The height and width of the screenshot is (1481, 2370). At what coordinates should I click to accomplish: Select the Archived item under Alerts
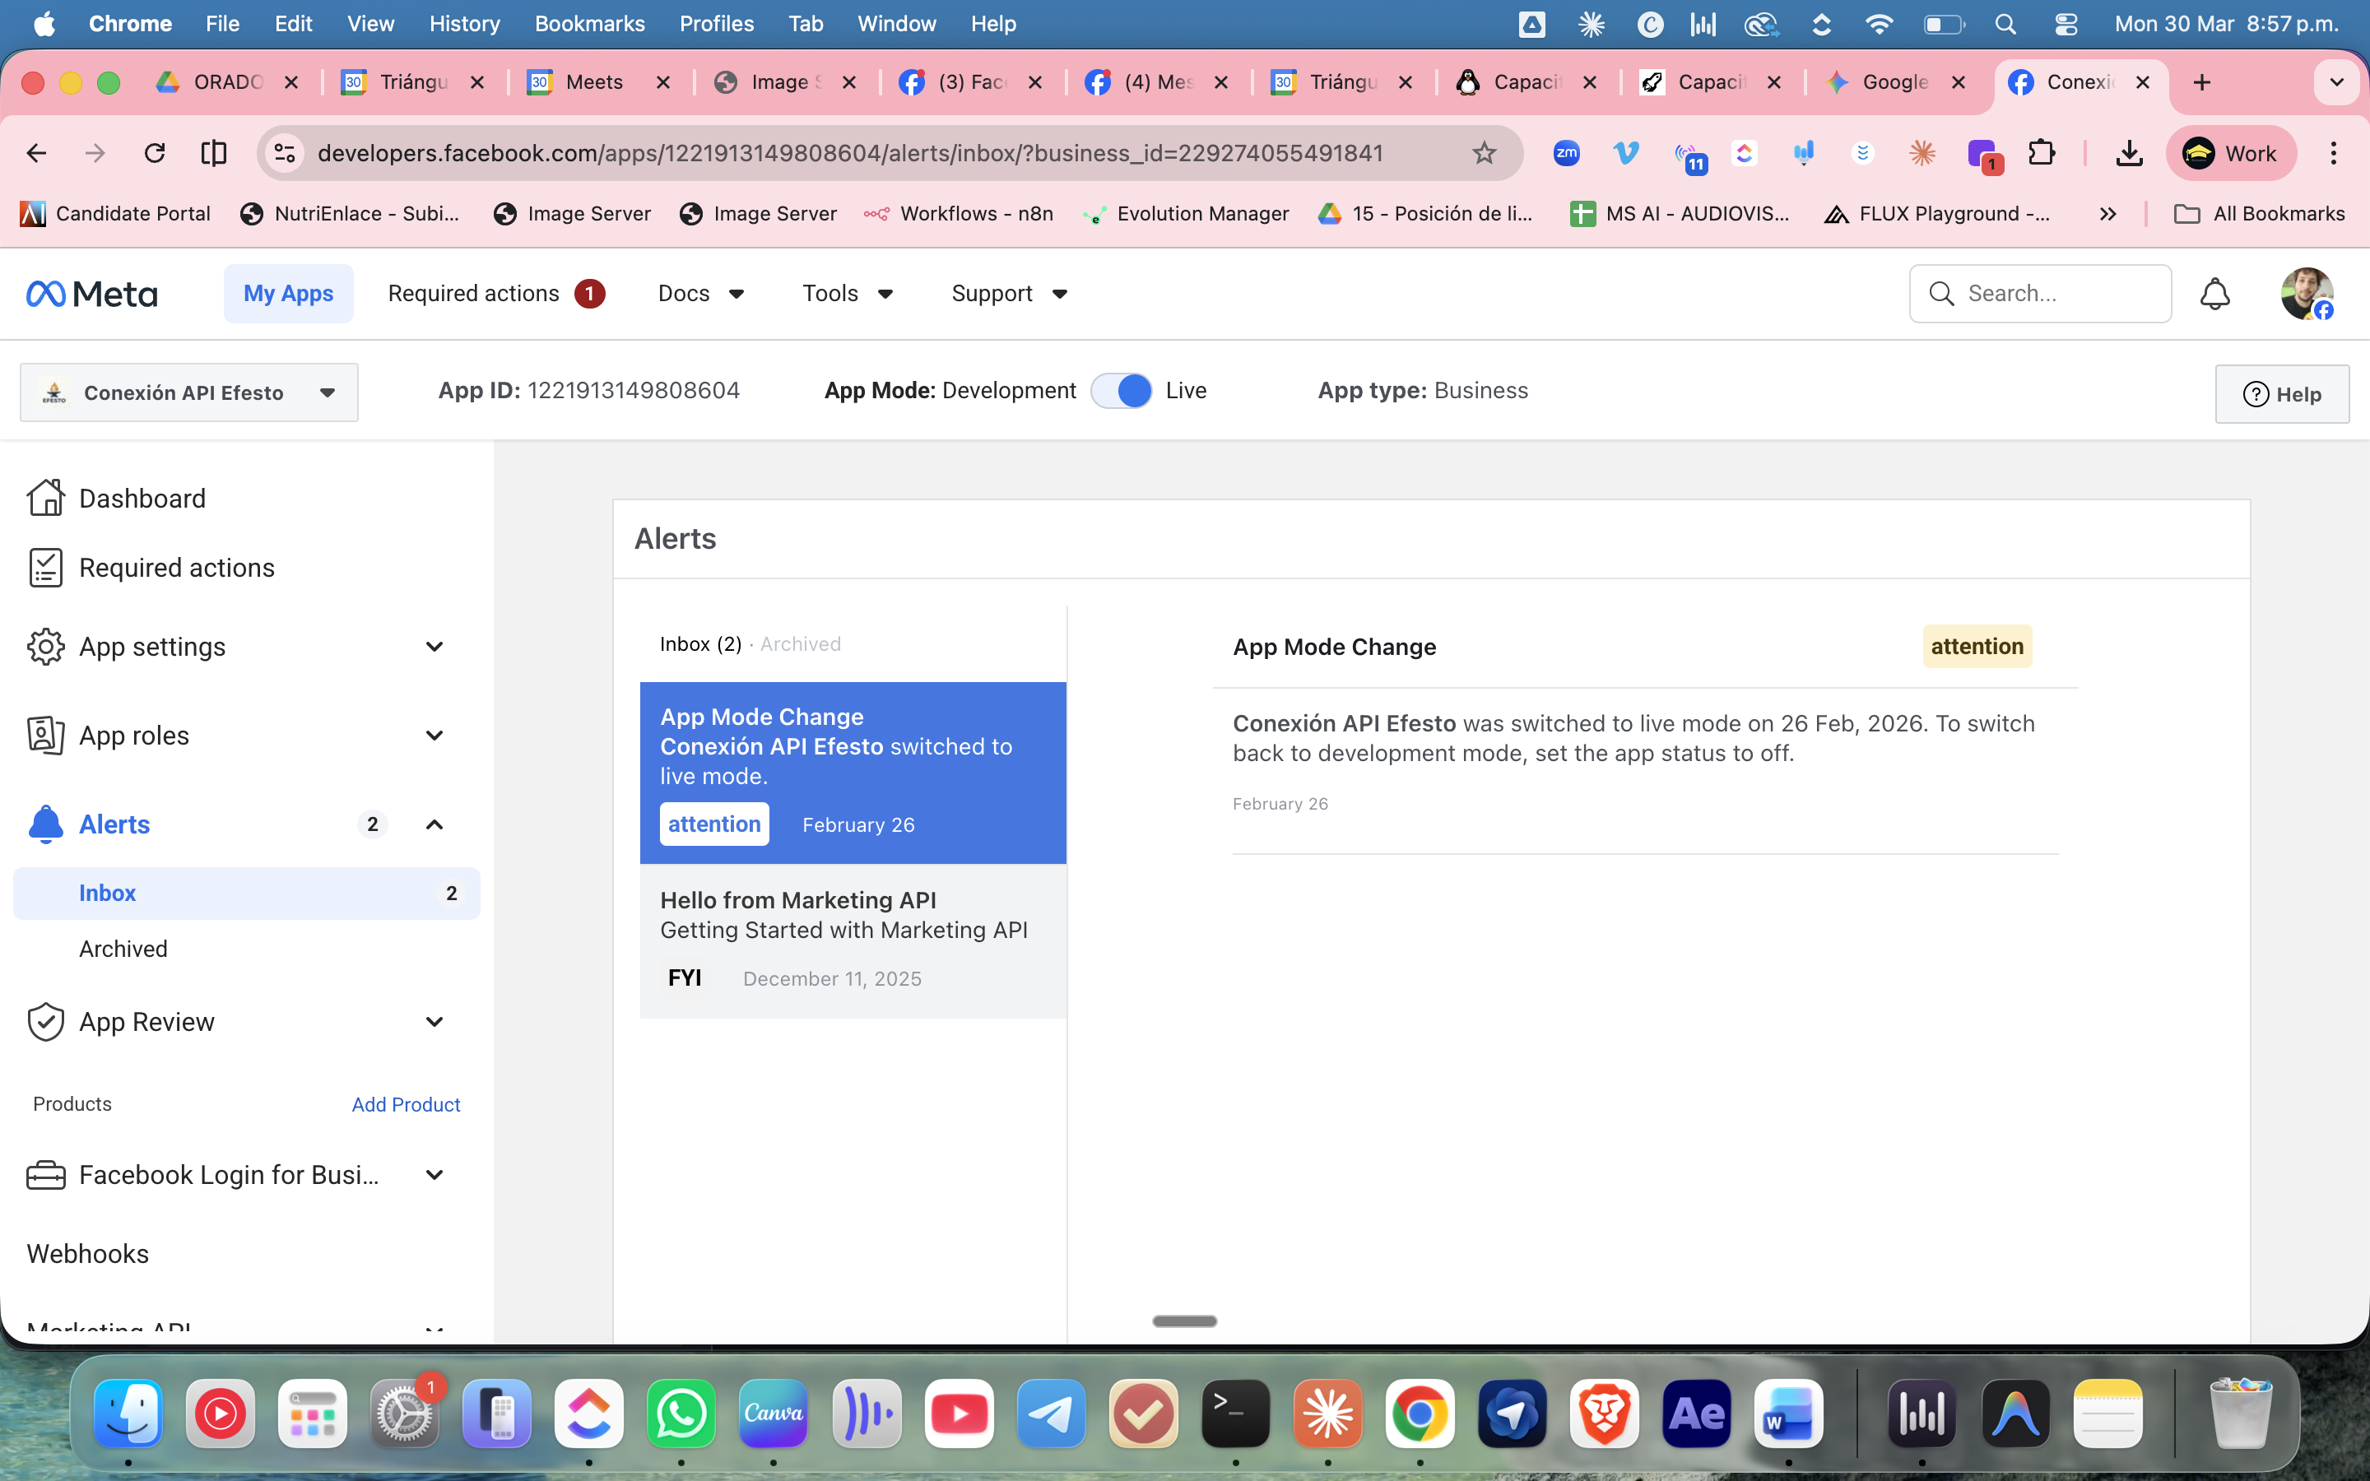(123, 948)
